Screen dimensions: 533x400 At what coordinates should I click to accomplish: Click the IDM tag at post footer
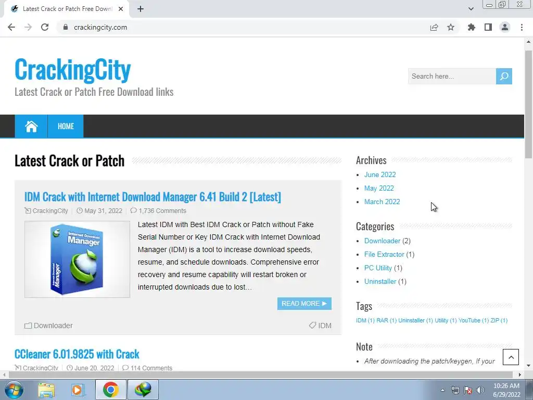click(x=325, y=326)
